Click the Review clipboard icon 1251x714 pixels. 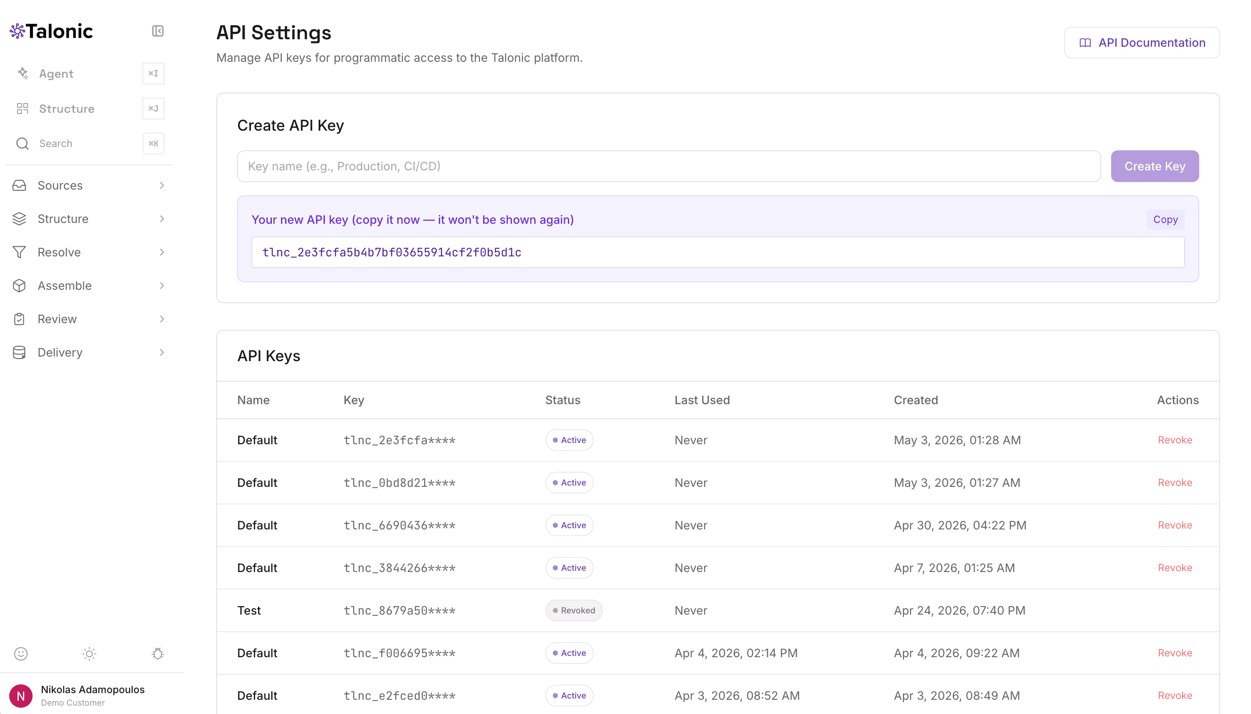[x=19, y=319]
